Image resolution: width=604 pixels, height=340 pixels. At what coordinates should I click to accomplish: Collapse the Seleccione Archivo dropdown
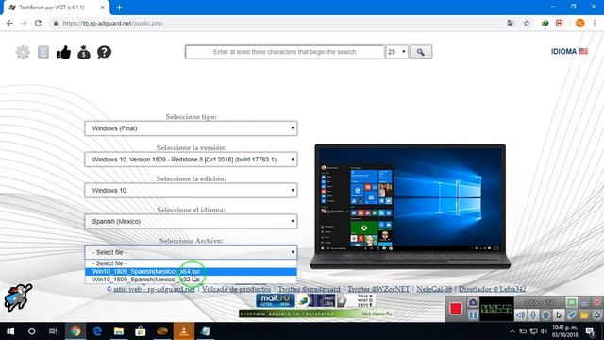(x=191, y=252)
